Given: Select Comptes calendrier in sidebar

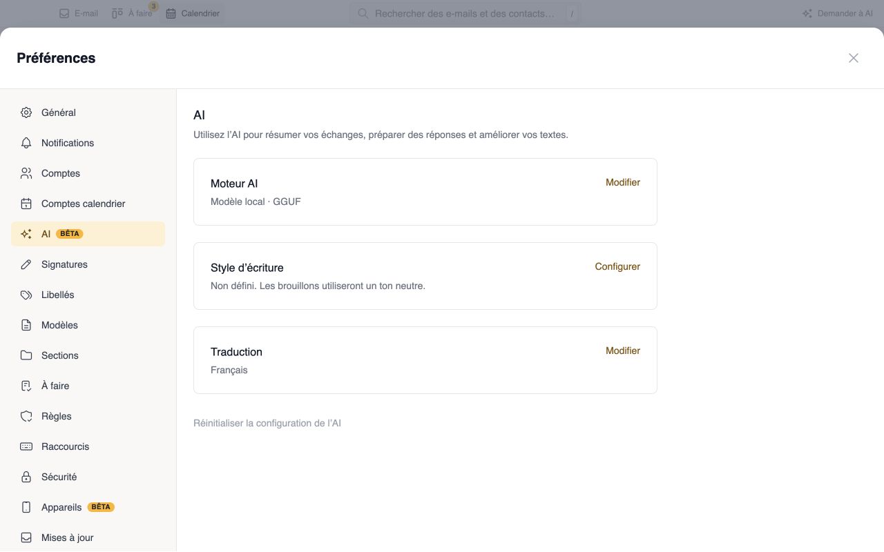Looking at the screenshot, I should pos(88,204).
